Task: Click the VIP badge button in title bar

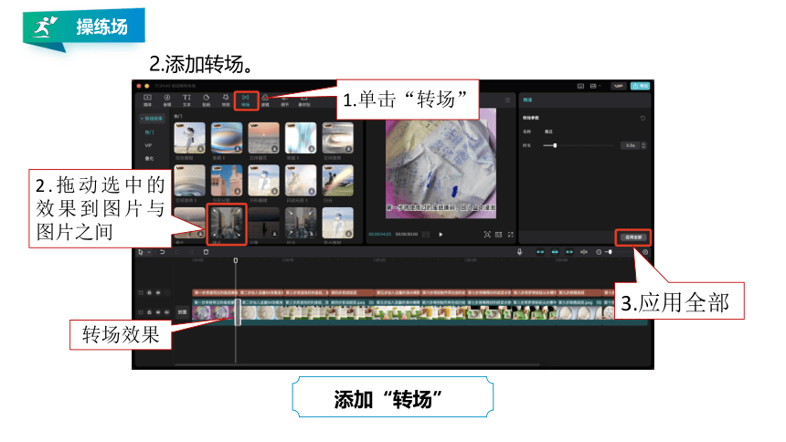Action: [619, 86]
